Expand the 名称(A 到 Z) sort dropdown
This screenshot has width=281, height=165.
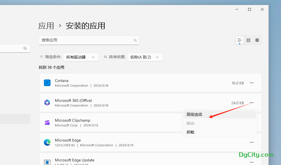[145, 57]
